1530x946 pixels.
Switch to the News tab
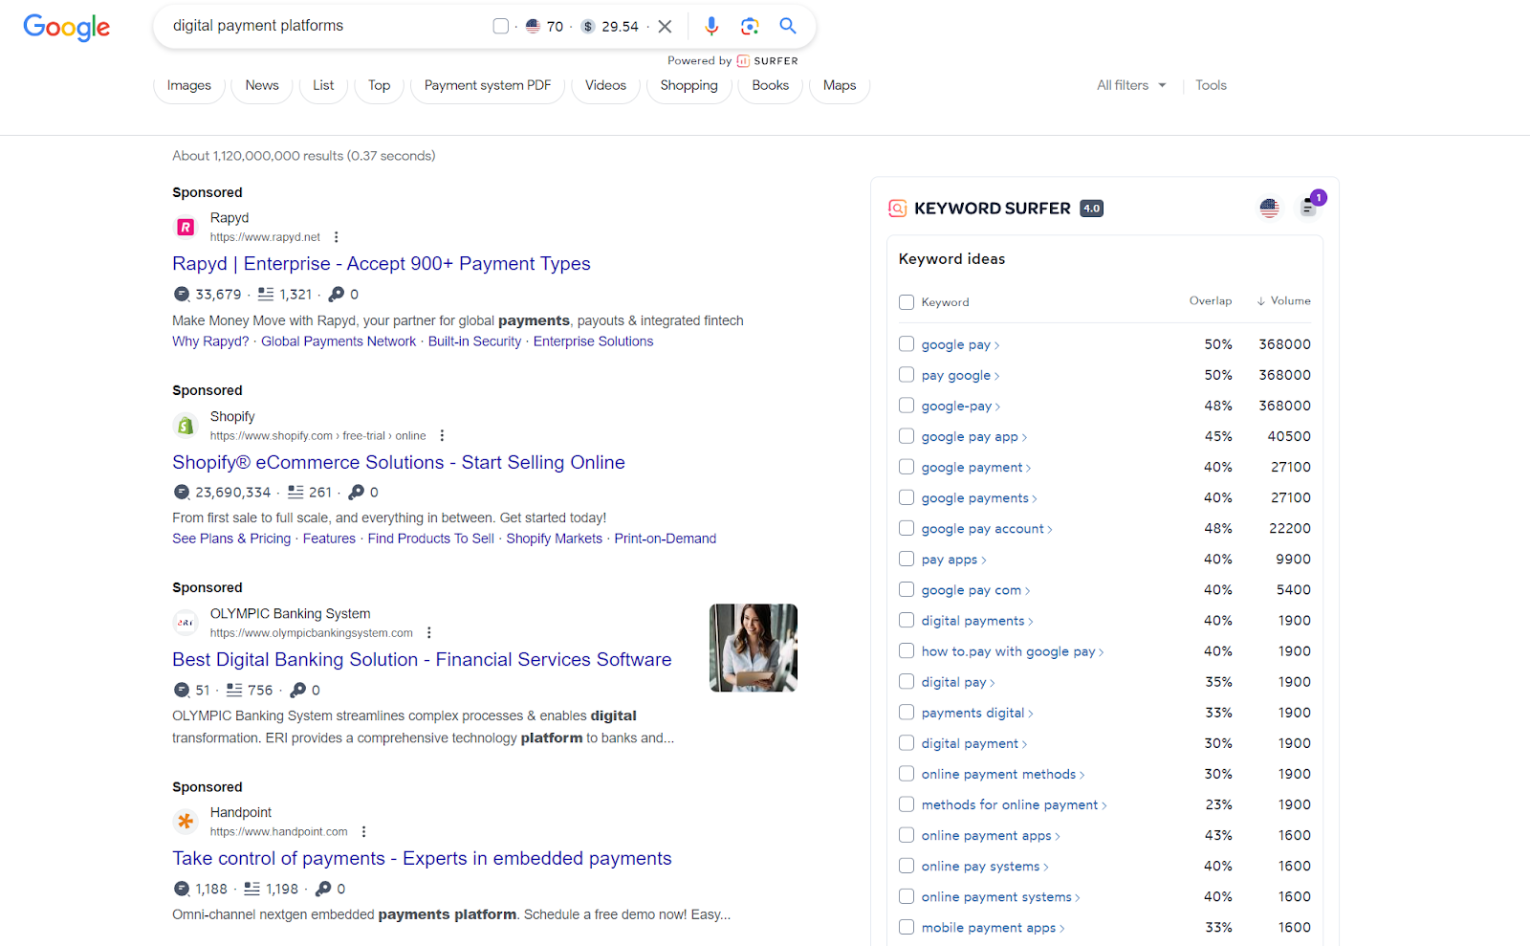(262, 85)
